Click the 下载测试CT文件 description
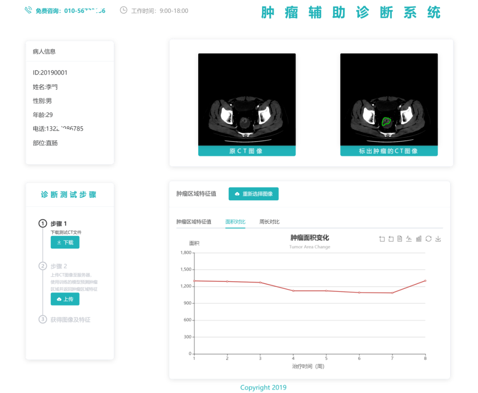The height and width of the screenshot is (393, 478). (x=66, y=232)
